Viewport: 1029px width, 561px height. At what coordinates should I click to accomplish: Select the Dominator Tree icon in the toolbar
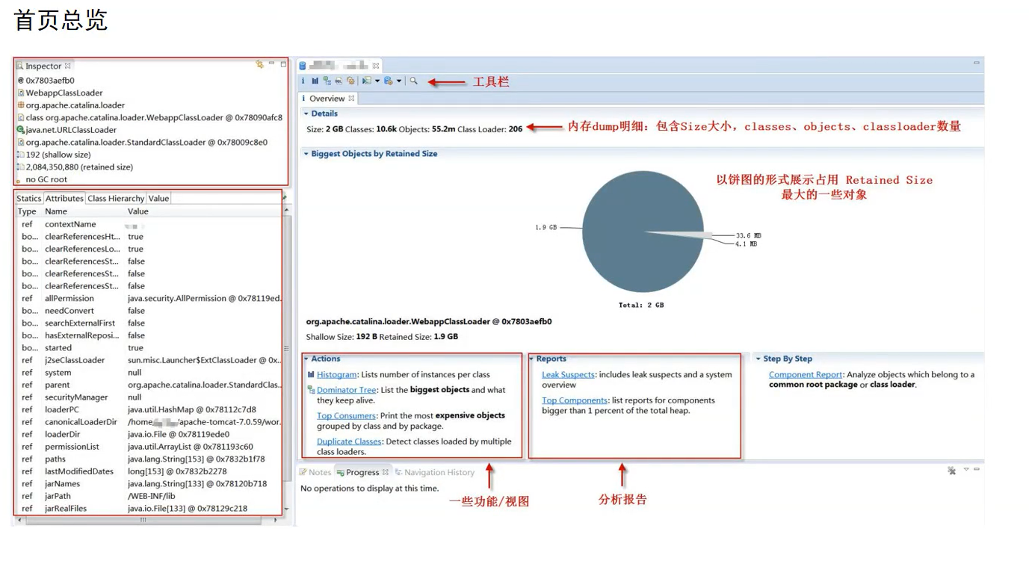click(x=327, y=81)
